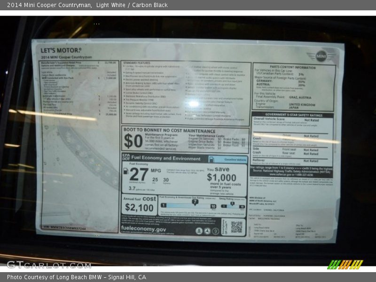Click the MINI winged logo on sticker
Image resolution: width=376 pixels, height=282 pixels.
click(321, 56)
